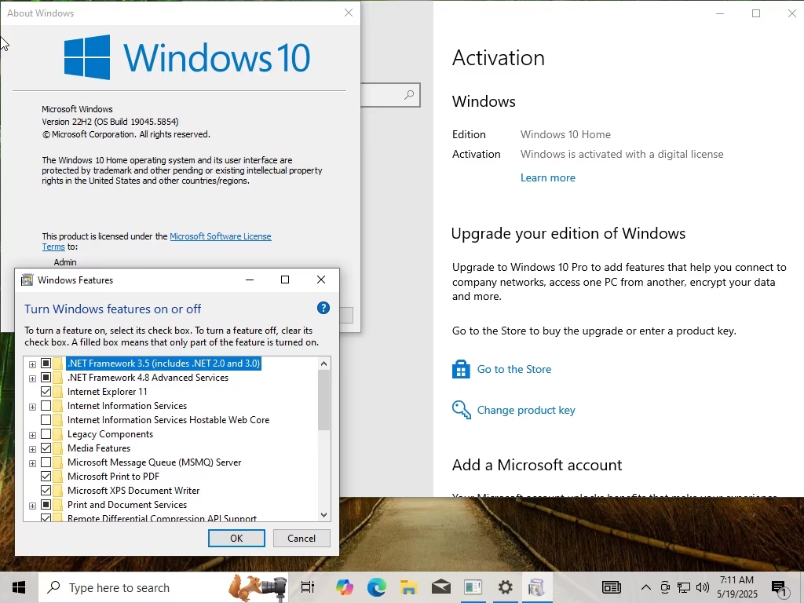Toggle the .NET Framework 3.5 checkbox
The height and width of the screenshot is (603, 804).
coord(46,363)
